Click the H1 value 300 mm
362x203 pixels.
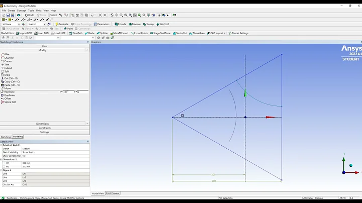(56, 163)
